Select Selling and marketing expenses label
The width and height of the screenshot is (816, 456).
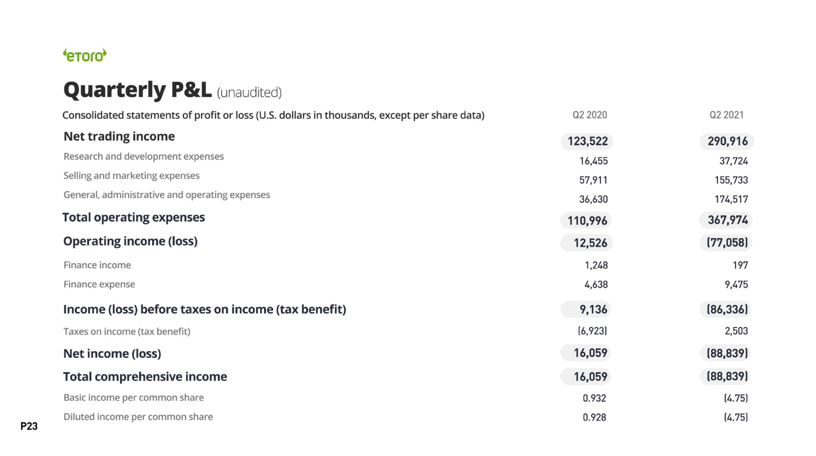[x=131, y=176]
